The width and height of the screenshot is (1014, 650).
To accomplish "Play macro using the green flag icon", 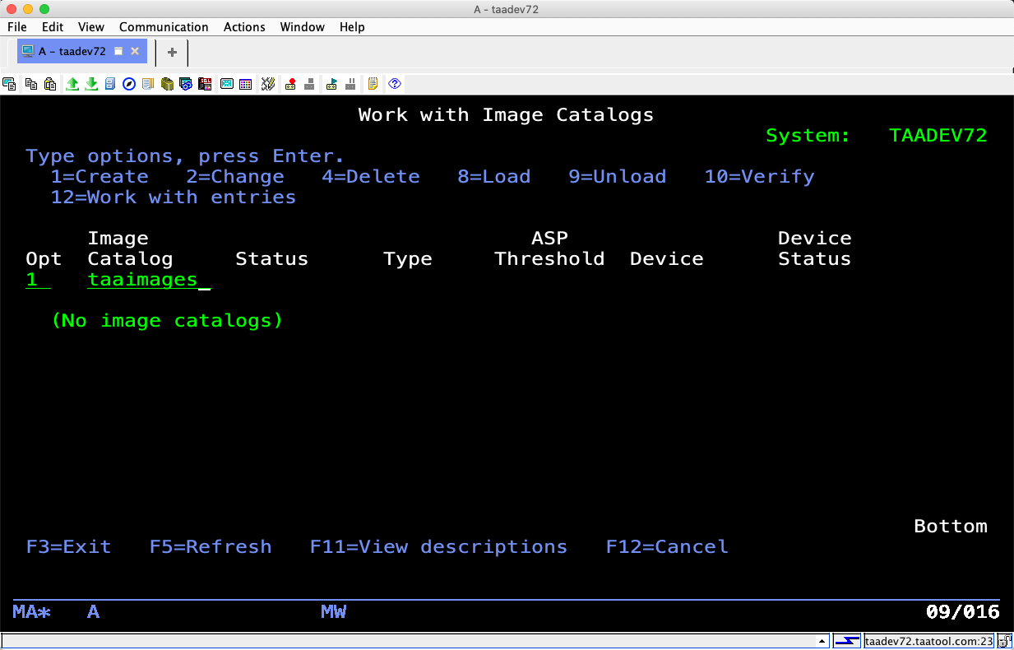I will tap(331, 84).
